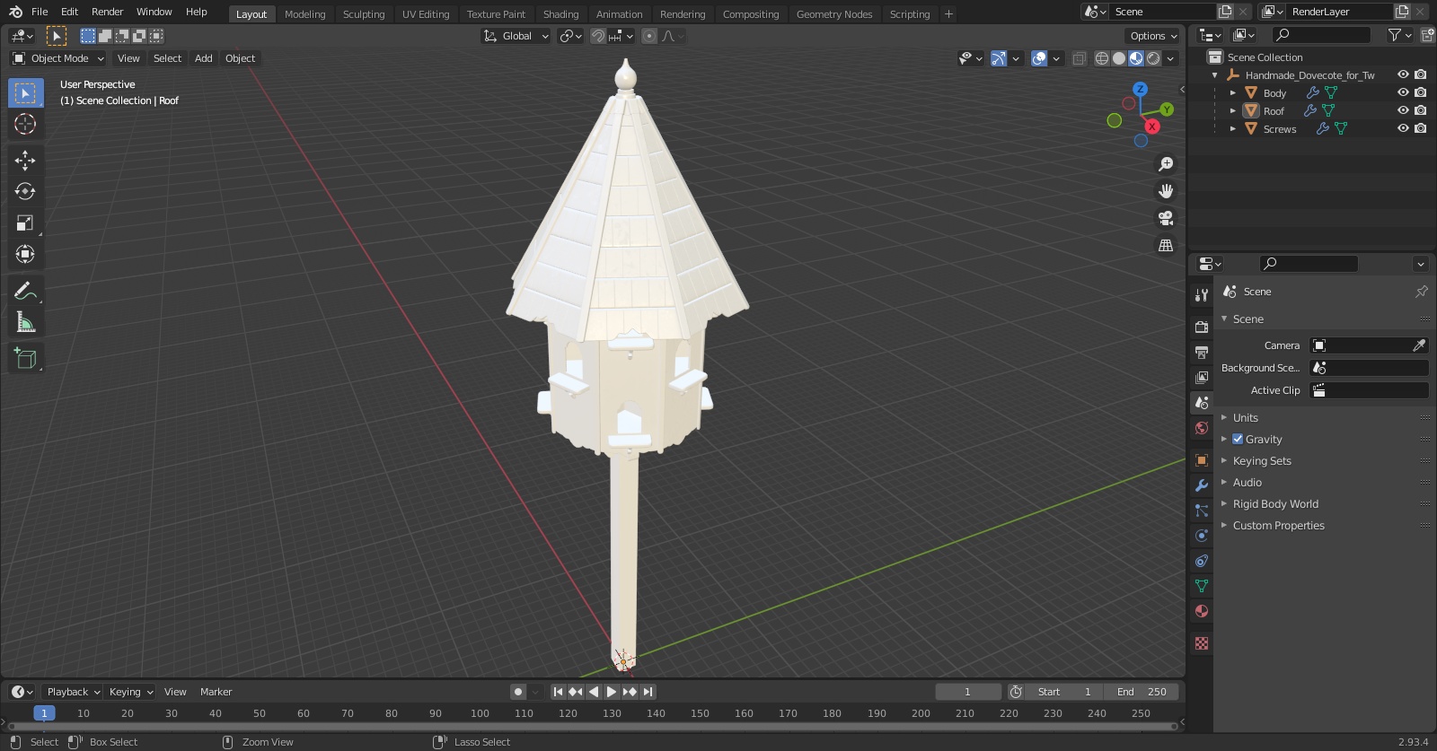Image resolution: width=1437 pixels, height=751 pixels.
Task: Activate the Move tool
Action: (x=25, y=160)
